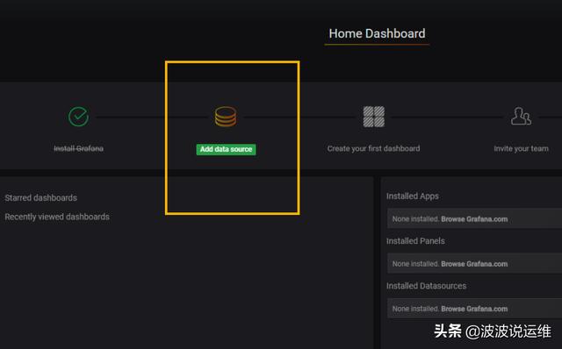
Task: Click the orange database stack icon
Action: [x=226, y=117]
